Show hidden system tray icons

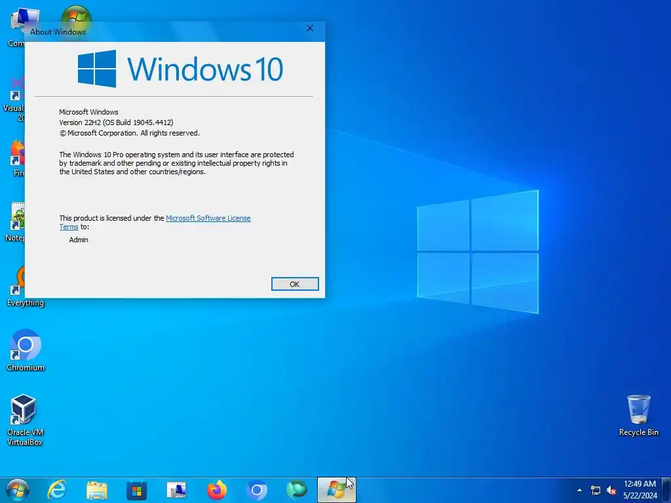coord(579,490)
